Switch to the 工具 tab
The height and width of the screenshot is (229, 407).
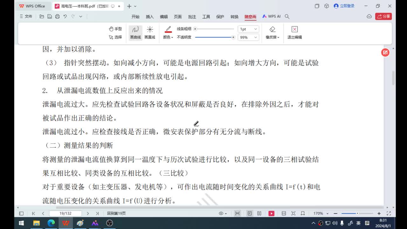[206, 17]
